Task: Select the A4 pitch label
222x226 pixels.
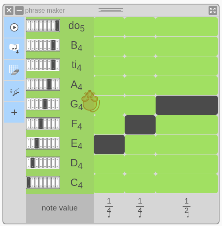Action: coord(77,85)
